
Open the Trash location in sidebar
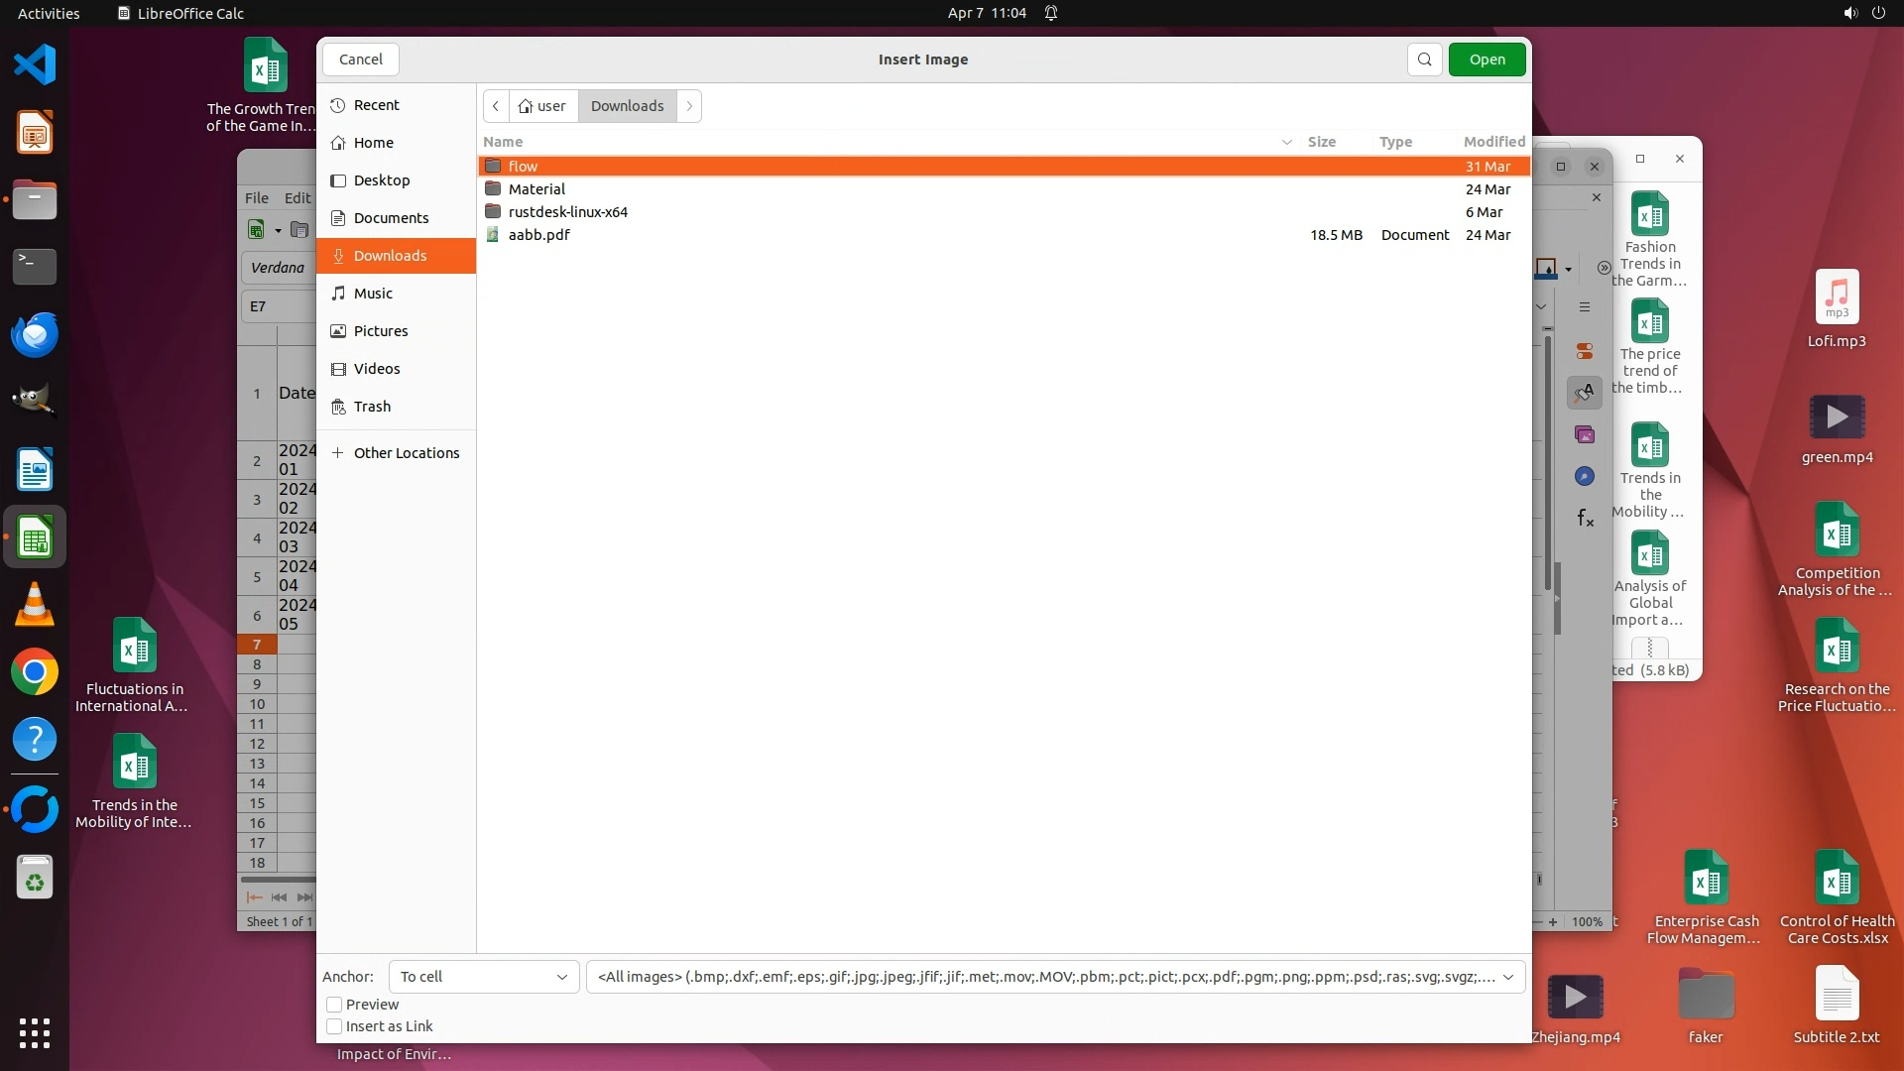372,407
